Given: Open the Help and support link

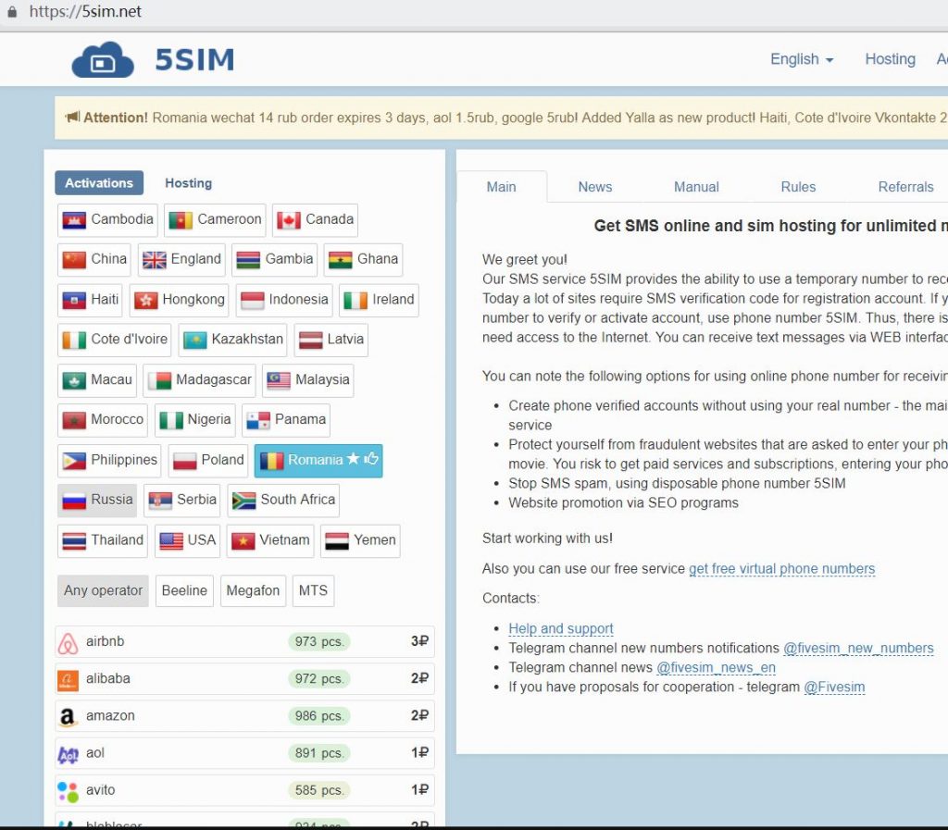Looking at the screenshot, I should 560,629.
